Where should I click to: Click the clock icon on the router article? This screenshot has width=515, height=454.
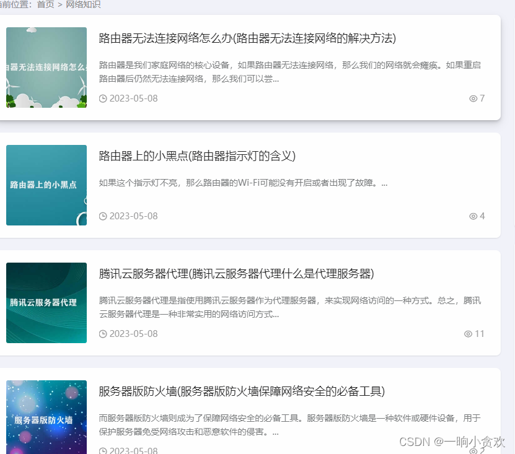pos(103,98)
